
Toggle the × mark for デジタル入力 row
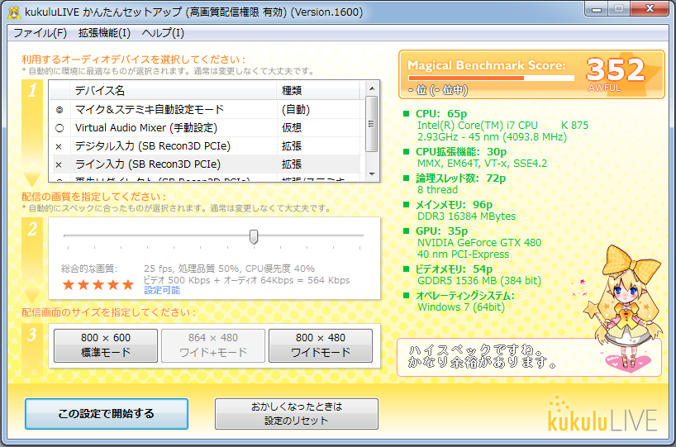pyautogui.click(x=59, y=146)
